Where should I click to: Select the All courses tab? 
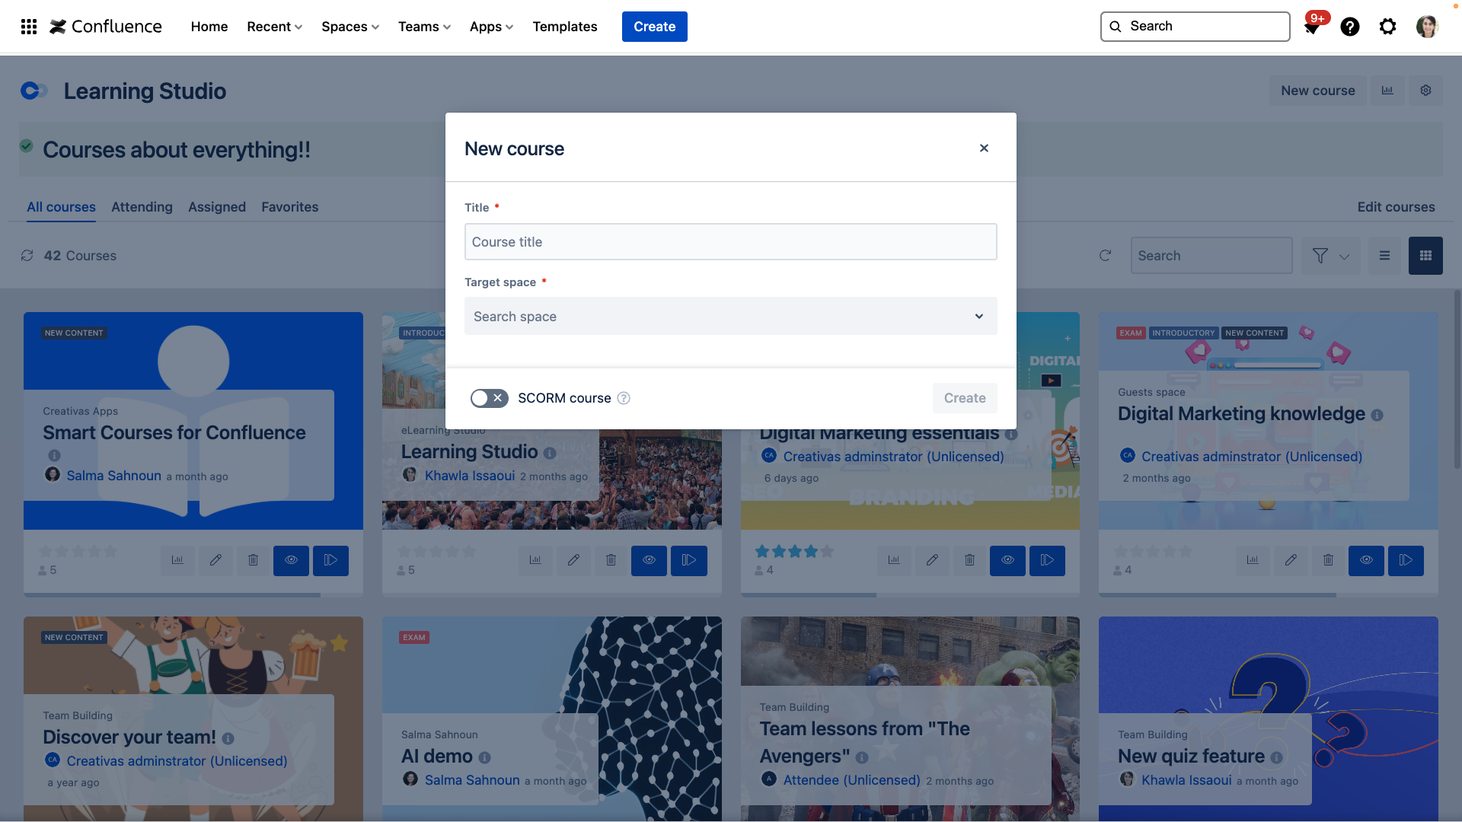[61, 207]
